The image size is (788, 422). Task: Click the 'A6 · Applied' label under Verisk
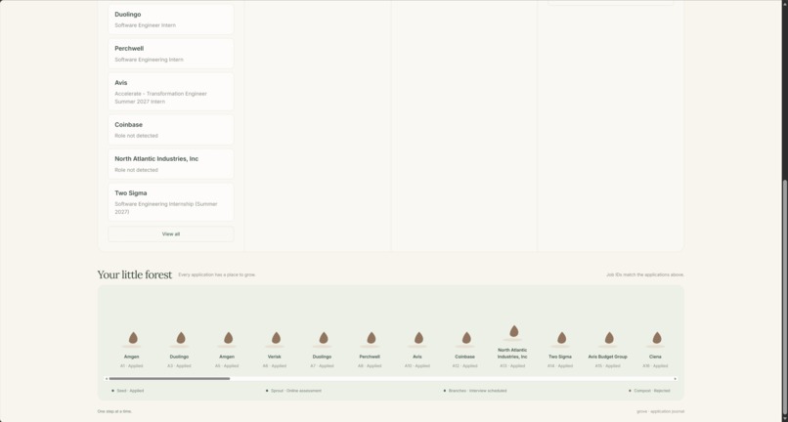tap(275, 366)
